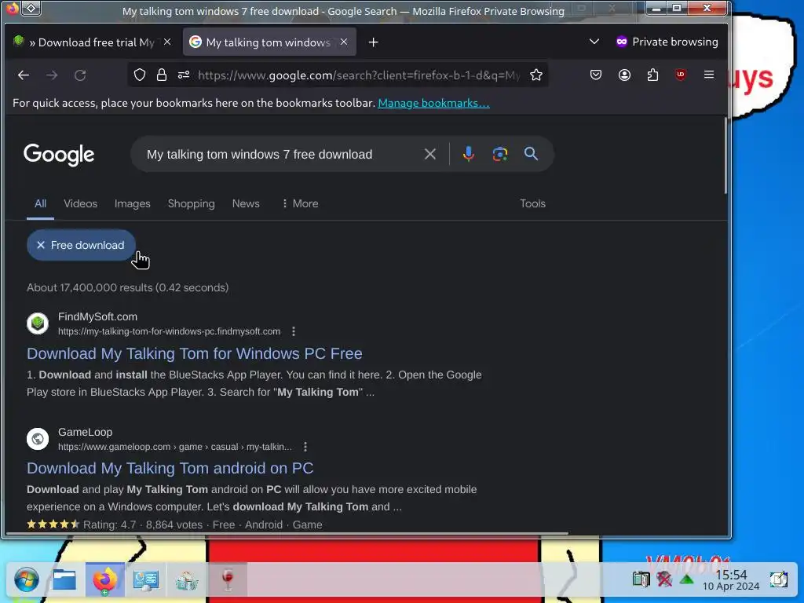804x603 pixels.
Task: Click the clipboard tray icon
Action: pyautogui.click(x=641, y=580)
